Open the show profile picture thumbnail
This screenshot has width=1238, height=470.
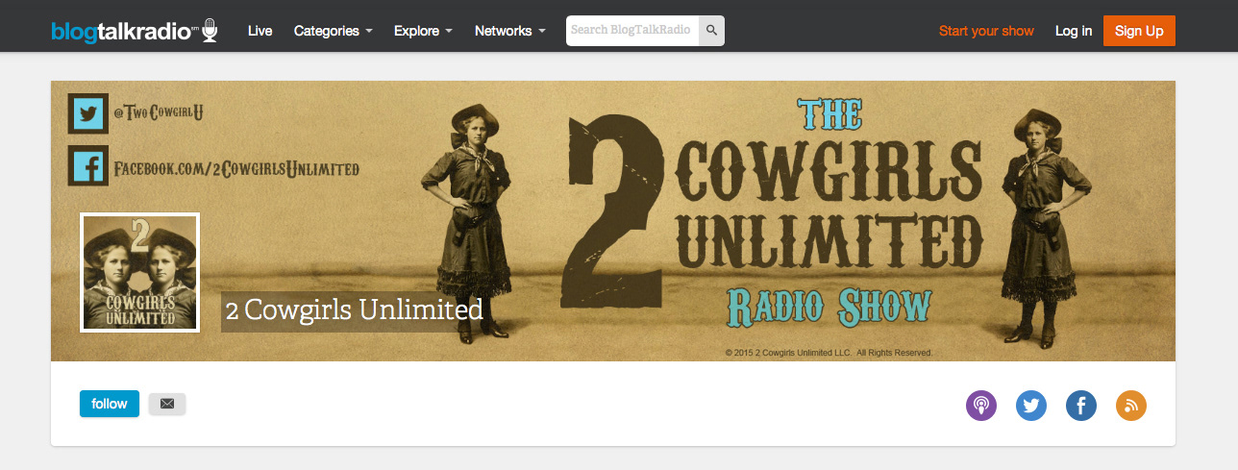[x=139, y=272]
